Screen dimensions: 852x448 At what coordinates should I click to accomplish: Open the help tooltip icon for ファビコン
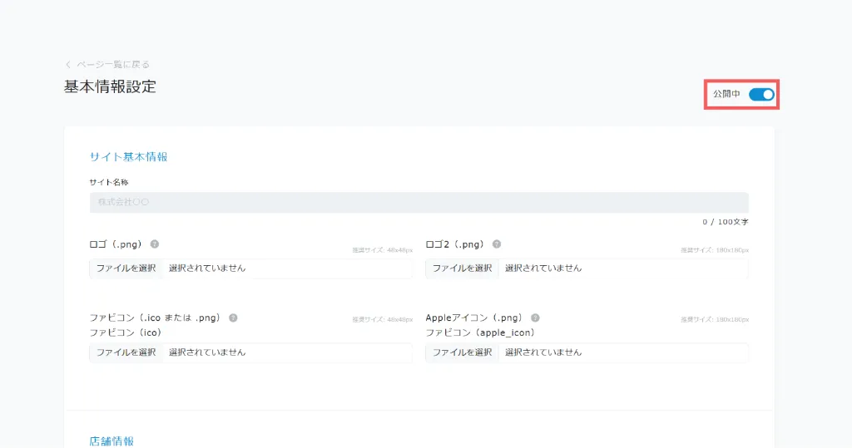pos(233,318)
